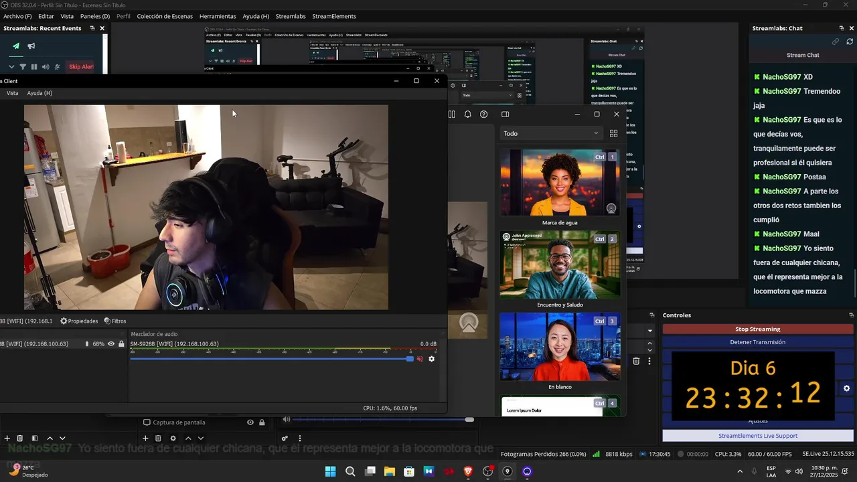Add a new scene with the plus icon
Screen dimensions: 857x482
7,438
